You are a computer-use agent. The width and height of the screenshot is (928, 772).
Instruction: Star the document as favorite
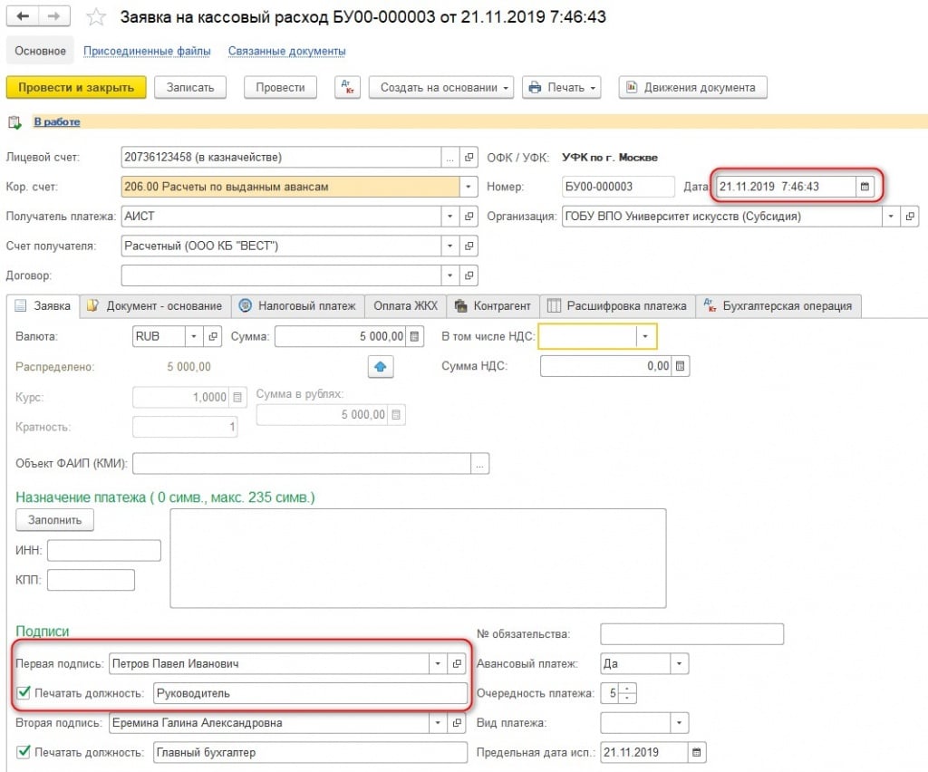[x=96, y=17]
